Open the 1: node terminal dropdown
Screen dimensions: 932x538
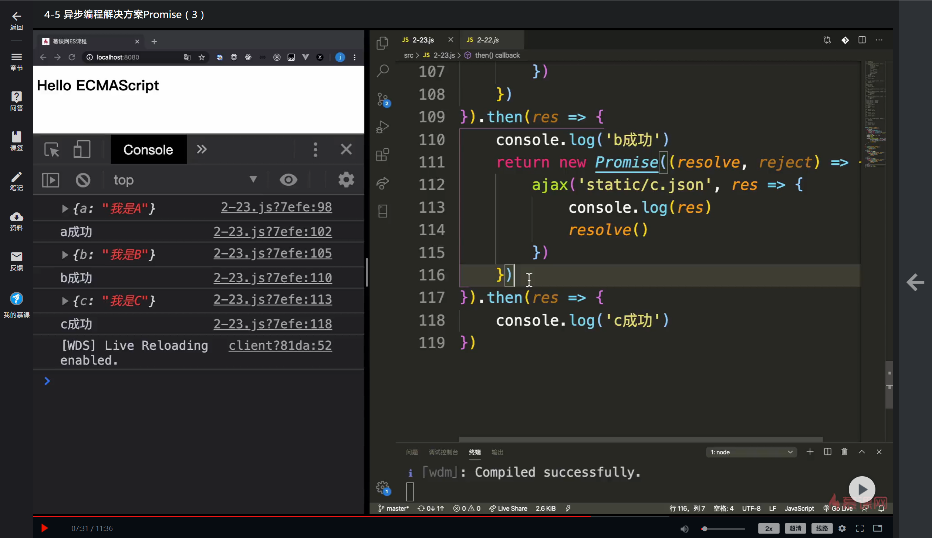[751, 452]
